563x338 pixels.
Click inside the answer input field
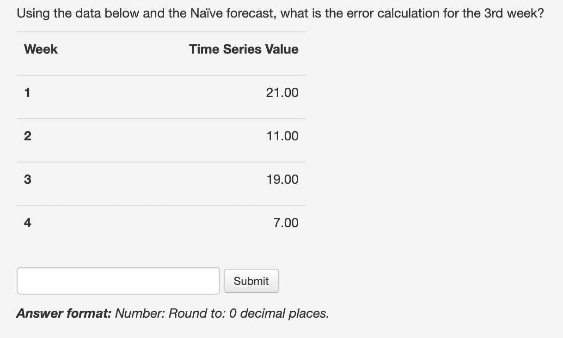coord(118,280)
